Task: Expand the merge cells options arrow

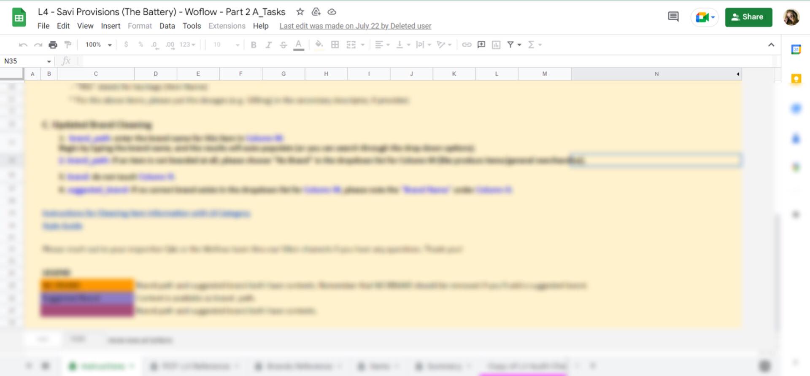Action: pos(363,45)
